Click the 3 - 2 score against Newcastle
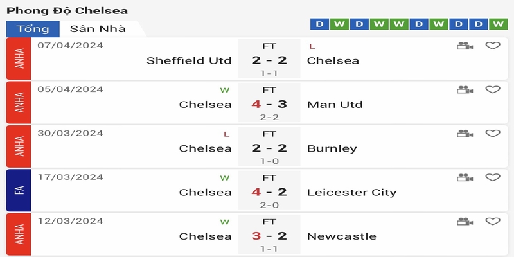The width and height of the screenshot is (514, 257). tap(269, 235)
